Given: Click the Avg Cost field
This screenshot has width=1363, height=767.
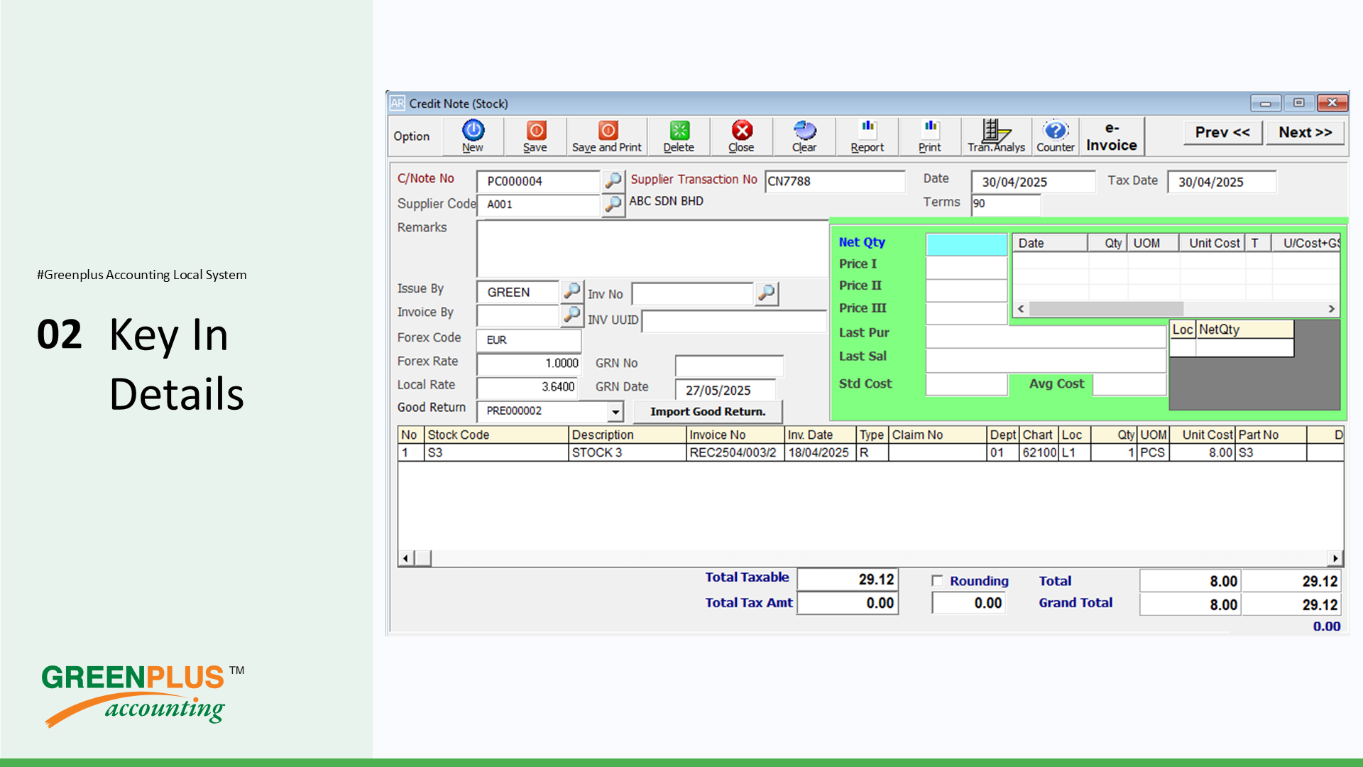Looking at the screenshot, I should (1129, 384).
